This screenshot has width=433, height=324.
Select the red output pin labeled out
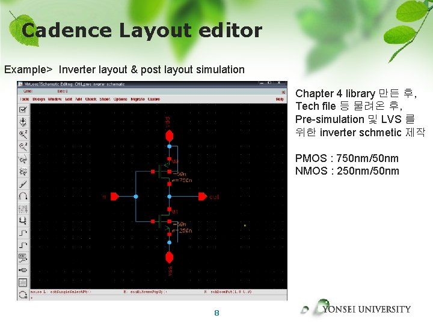(203, 196)
